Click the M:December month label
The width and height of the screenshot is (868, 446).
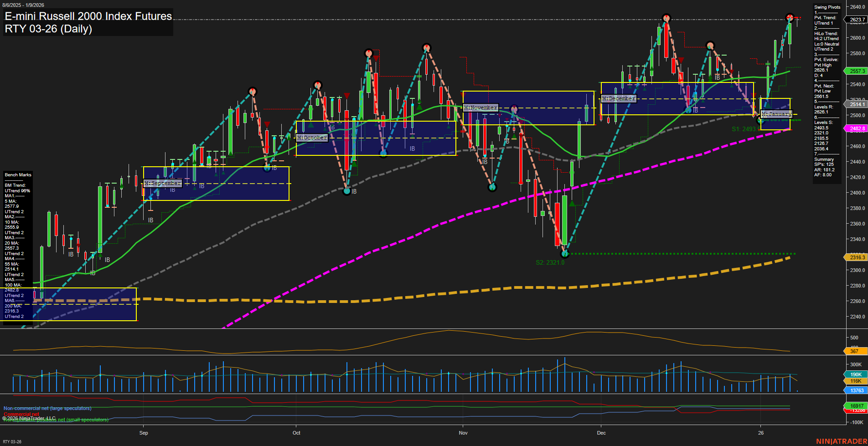click(x=619, y=98)
